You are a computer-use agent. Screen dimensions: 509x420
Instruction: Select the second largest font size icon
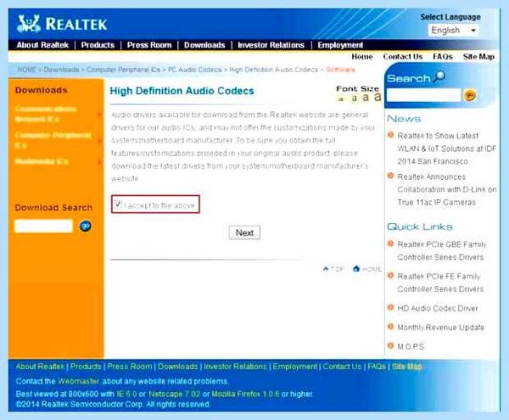(366, 97)
